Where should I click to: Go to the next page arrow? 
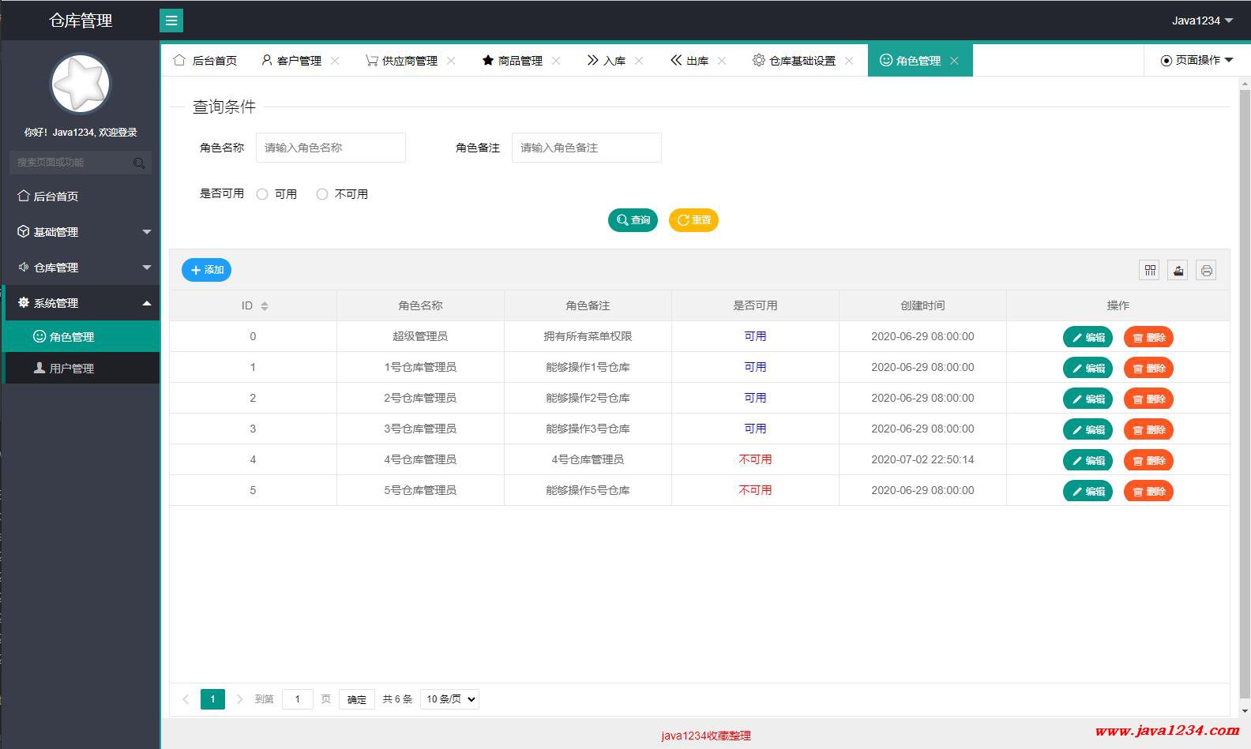[239, 699]
